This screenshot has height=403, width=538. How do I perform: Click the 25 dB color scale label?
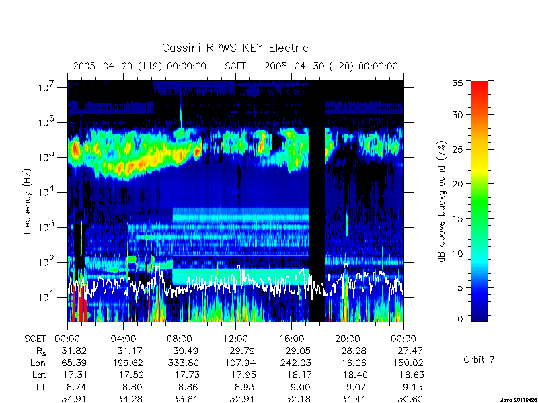point(457,149)
